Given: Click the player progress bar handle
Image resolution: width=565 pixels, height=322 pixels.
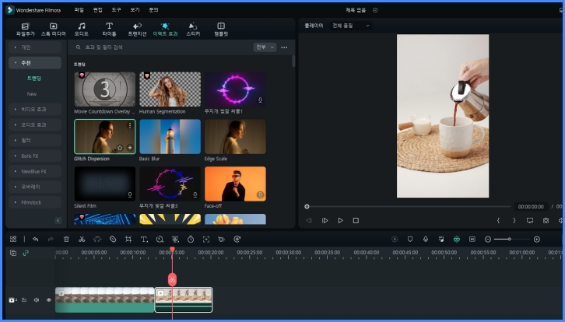Looking at the screenshot, I should (307, 206).
